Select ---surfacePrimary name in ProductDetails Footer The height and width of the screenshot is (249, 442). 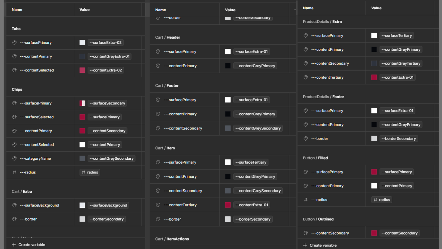(x=327, y=111)
